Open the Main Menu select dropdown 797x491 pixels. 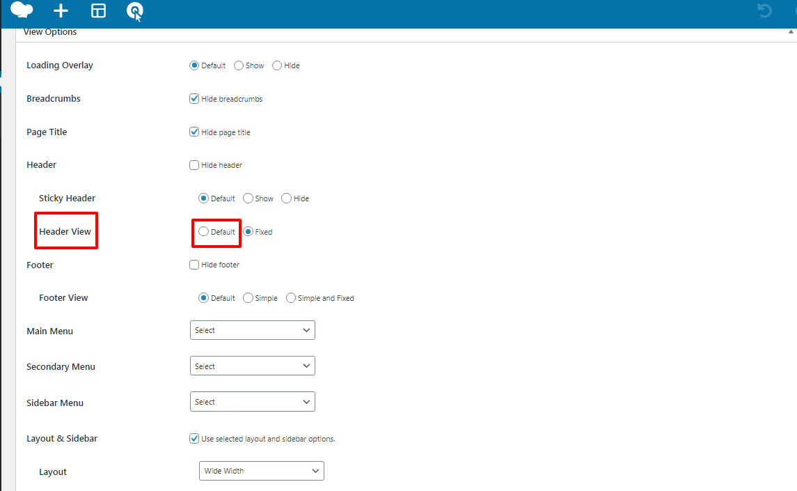coord(253,330)
